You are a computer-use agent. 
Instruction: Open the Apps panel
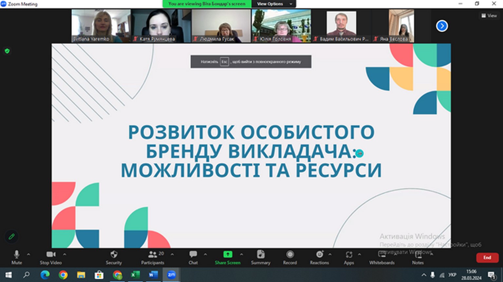coord(349,257)
